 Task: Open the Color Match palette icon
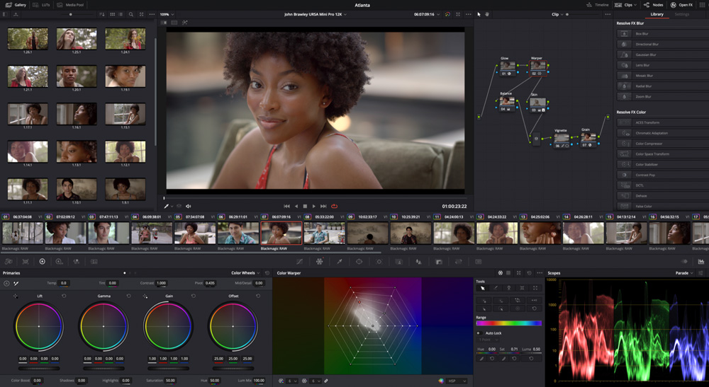click(x=26, y=262)
